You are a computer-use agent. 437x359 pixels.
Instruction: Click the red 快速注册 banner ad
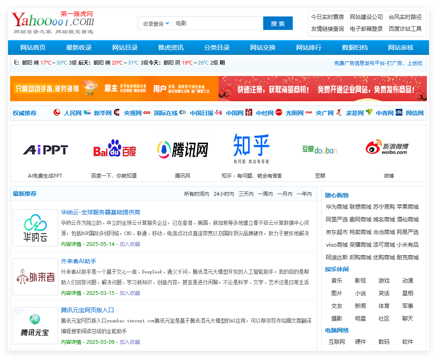point(323,89)
